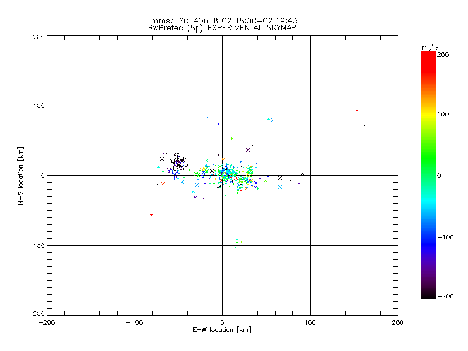This screenshot has height=351, width=468.
Task: Pick the black bottom end of the velocity colorbar
Action: click(428, 294)
